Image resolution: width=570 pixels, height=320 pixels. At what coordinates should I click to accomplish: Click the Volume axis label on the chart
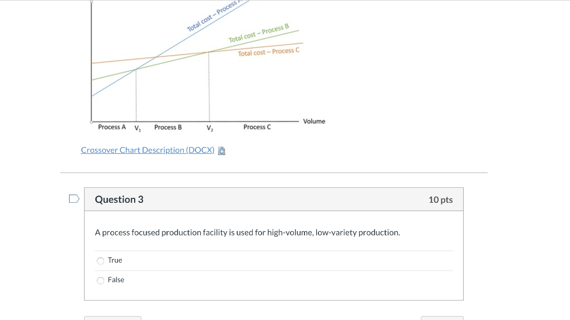click(314, 121)
